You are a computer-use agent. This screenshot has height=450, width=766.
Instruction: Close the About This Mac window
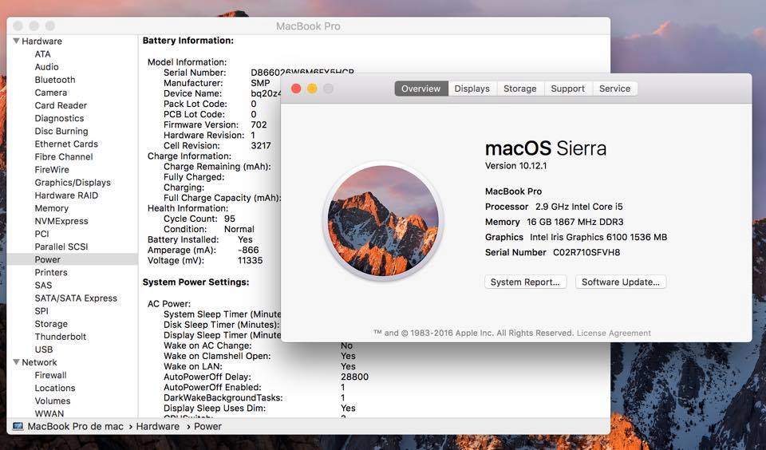coord(296,89)
